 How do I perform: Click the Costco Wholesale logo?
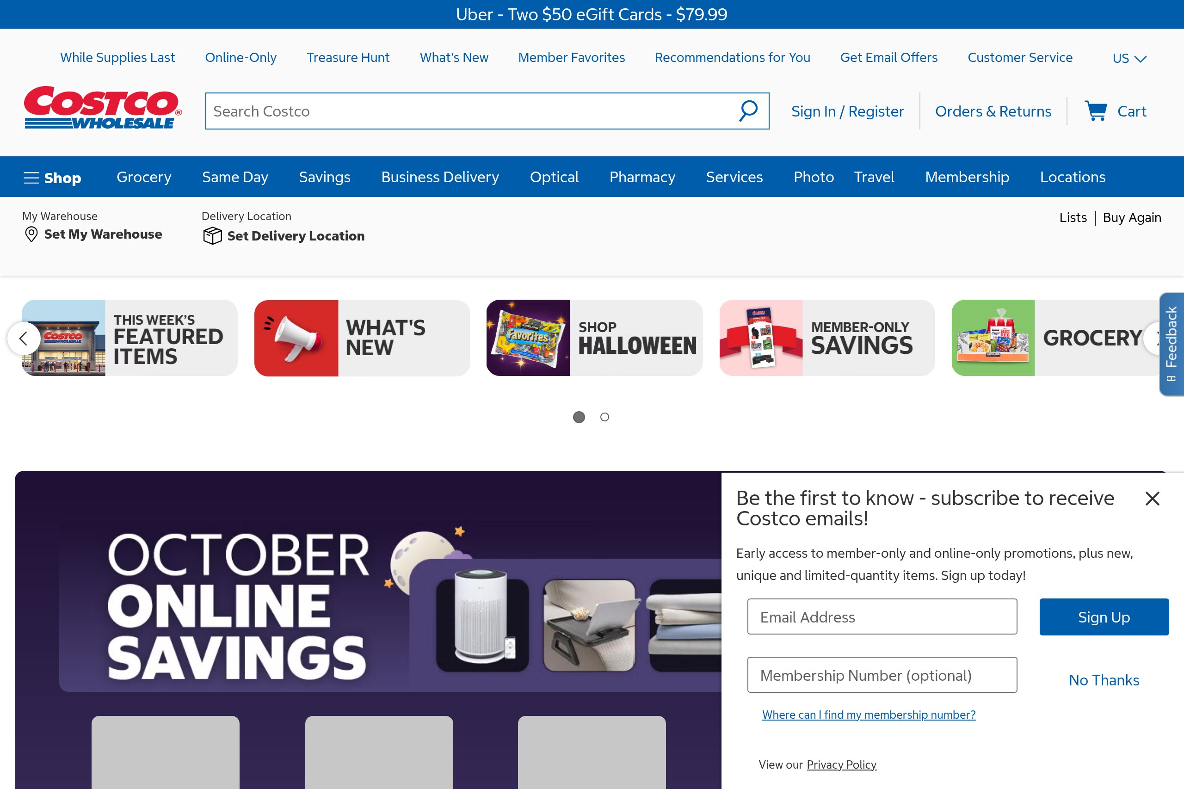coord(103,108)
